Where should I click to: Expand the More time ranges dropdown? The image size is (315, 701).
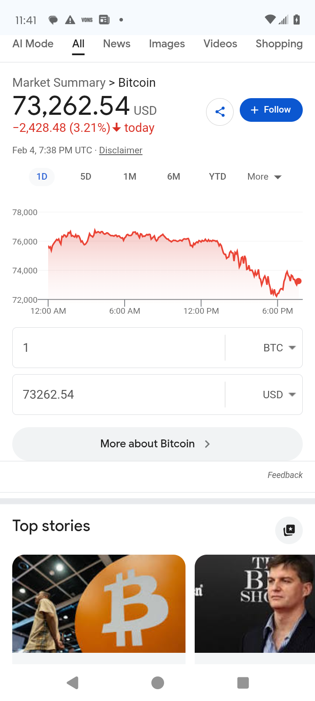(264, 177)
